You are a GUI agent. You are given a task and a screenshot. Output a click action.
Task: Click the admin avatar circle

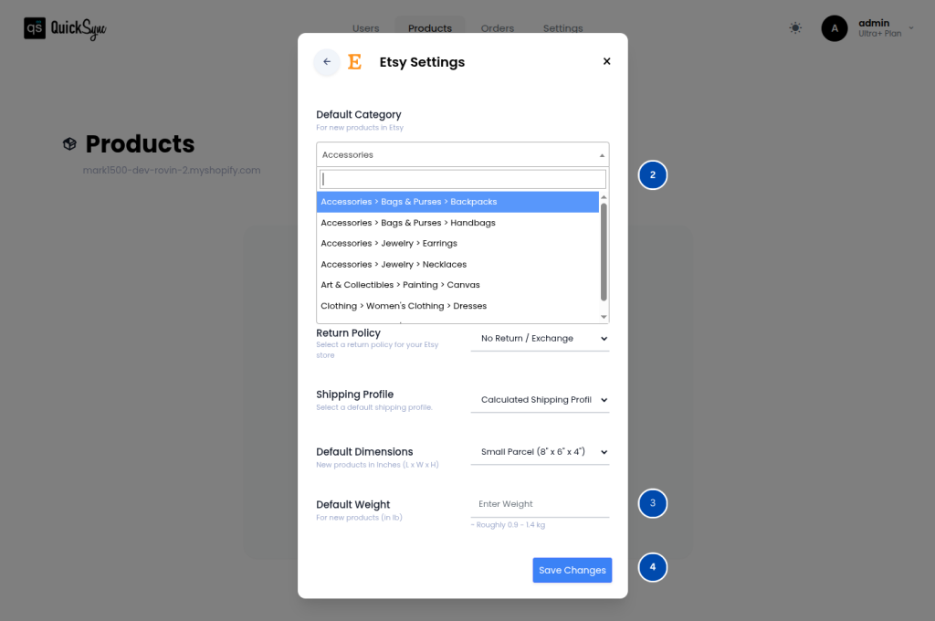point(835,28)
